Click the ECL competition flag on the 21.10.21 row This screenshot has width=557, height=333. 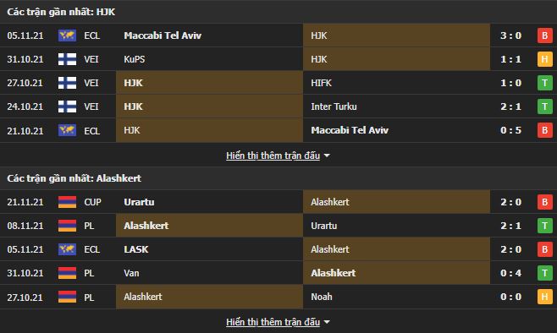[67, 130]
